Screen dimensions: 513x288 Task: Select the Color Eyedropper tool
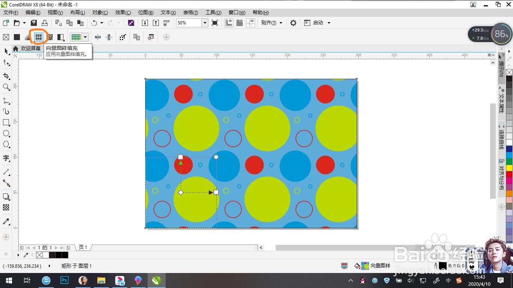(x=6, y=221)
